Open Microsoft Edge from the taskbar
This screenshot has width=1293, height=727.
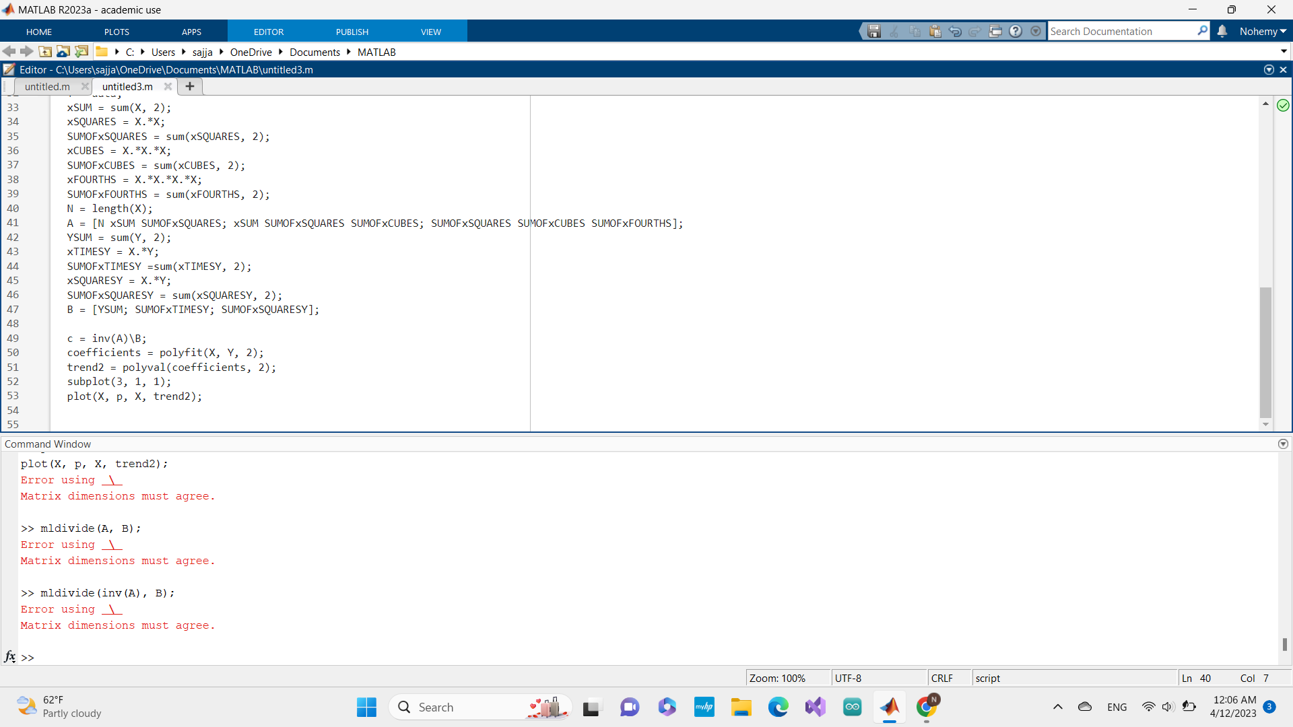coord(778,707)
